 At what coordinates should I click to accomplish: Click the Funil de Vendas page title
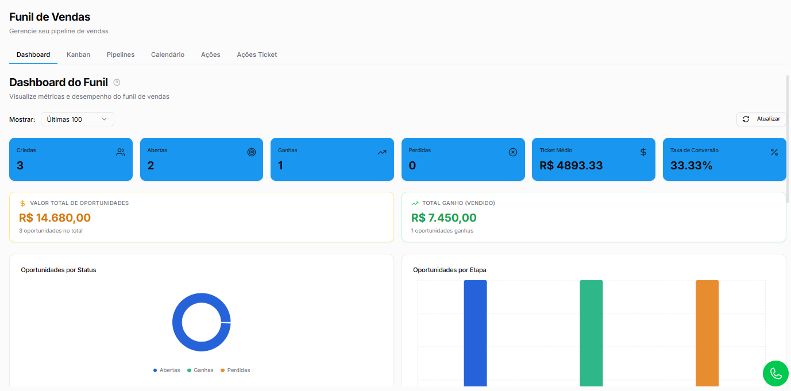(50, 17)
